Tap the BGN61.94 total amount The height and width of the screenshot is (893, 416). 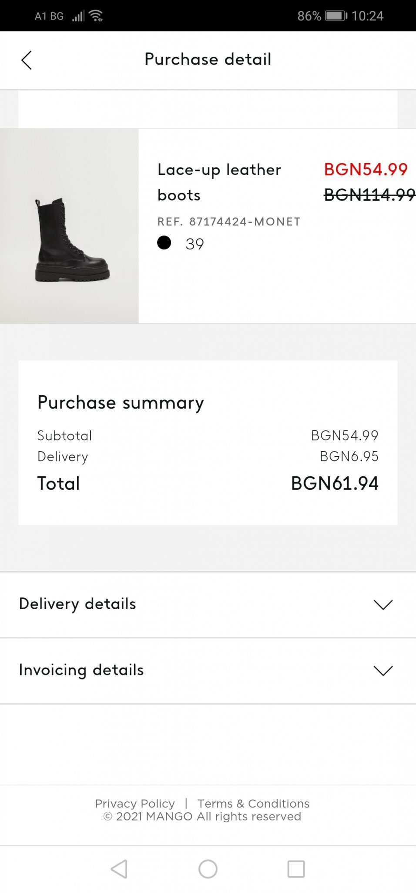point(335,484)
